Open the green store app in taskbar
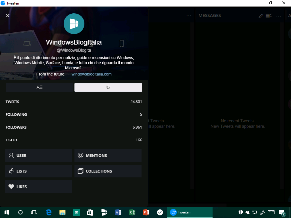 click(x=76, y=212)
